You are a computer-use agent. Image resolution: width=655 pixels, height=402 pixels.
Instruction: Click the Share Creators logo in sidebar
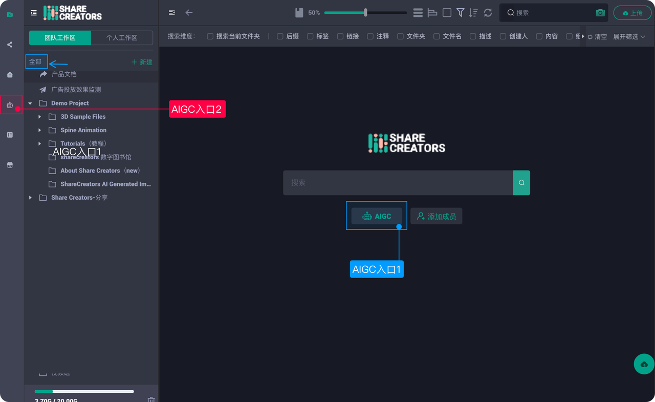coord(73,13)
